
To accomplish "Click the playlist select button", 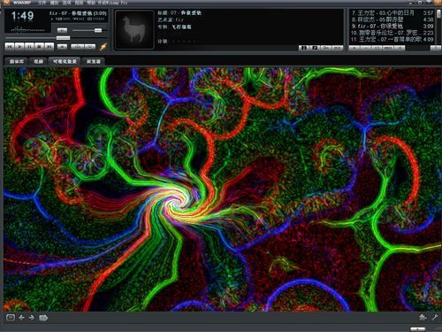I will coord(377,48).
